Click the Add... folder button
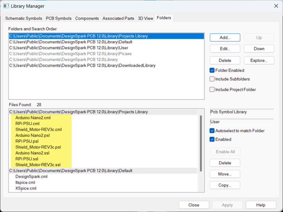This screenshot has width=283, height=212. [x=225, y=37]
